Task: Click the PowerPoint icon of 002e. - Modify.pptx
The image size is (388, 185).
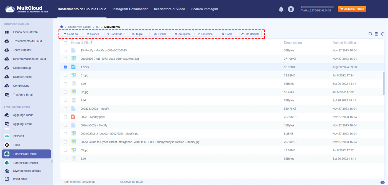Action: pyautogui.click(x=73, y=117)
